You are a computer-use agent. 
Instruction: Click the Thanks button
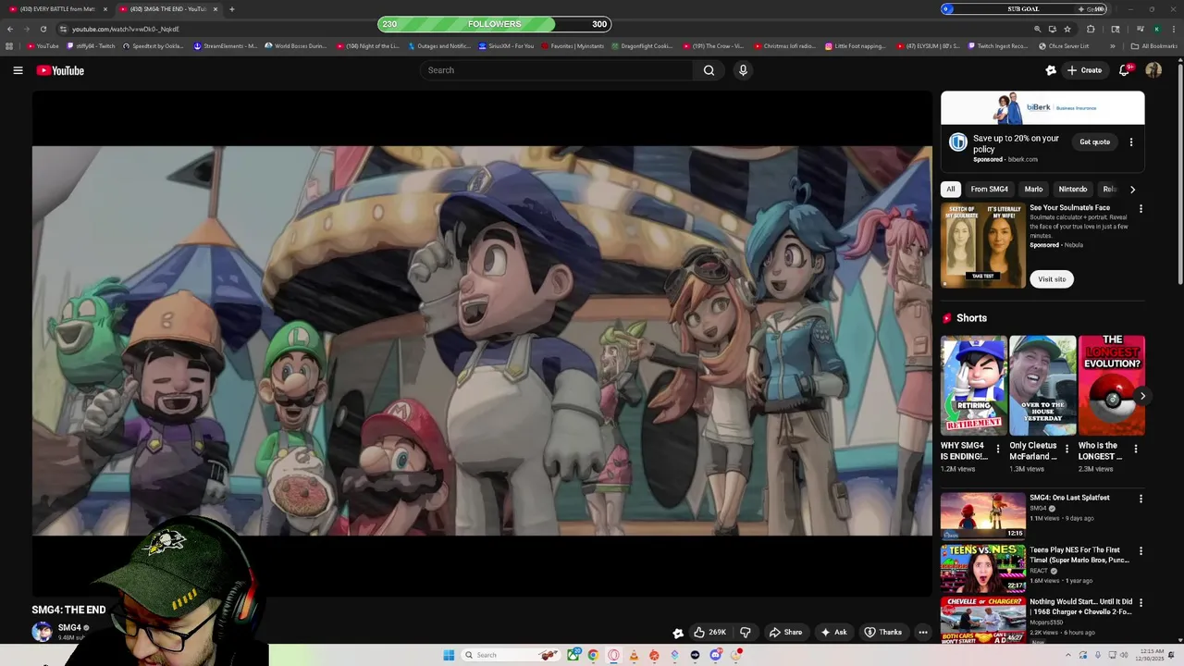882,632
